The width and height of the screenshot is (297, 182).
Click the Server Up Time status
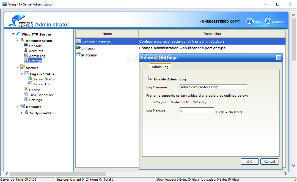[x=18, y=179]
